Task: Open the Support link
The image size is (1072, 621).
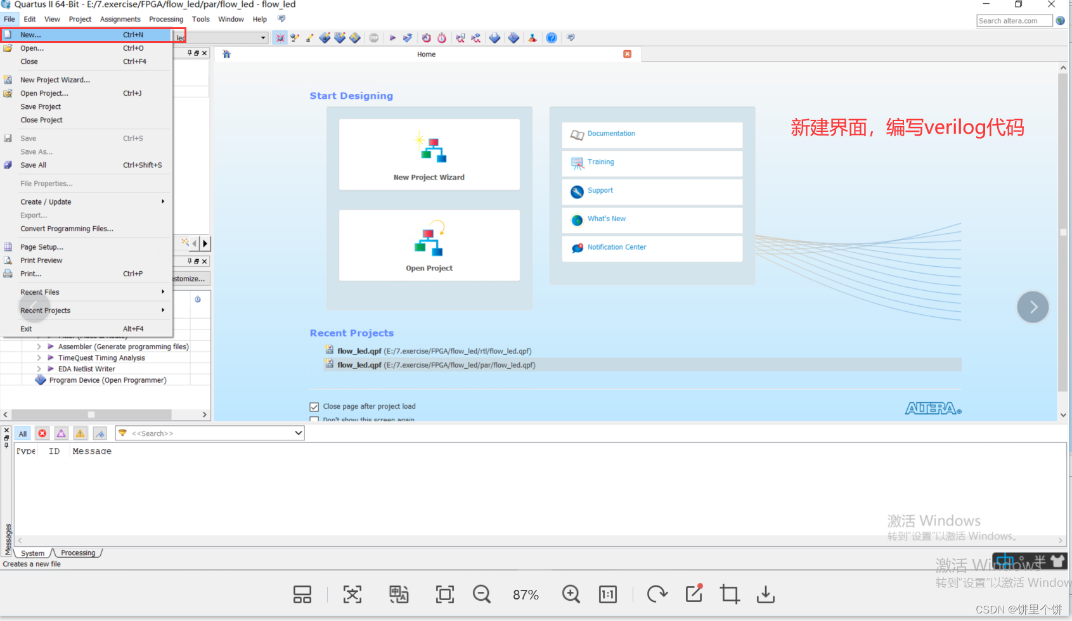Action: [600, 191]
